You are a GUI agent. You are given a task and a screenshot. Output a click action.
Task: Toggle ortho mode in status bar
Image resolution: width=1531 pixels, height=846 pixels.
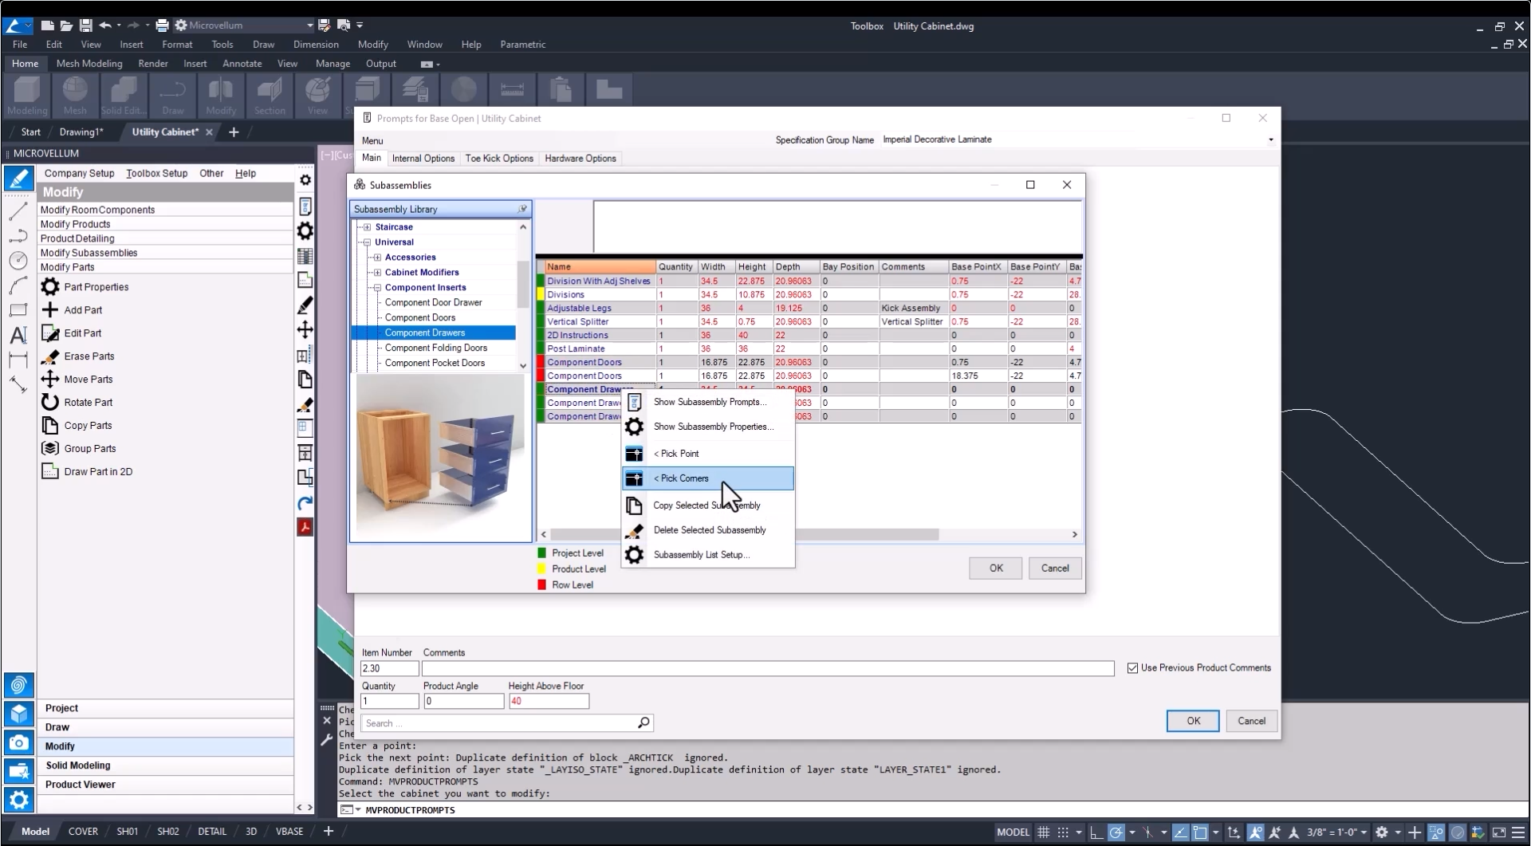pyautogui.click(x=1096, y=832)
